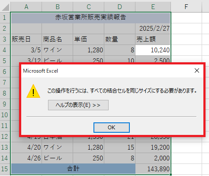Close the Microsoft Excel warning dialog
This screenshot has height=176, width=209.
pos(197,70)
